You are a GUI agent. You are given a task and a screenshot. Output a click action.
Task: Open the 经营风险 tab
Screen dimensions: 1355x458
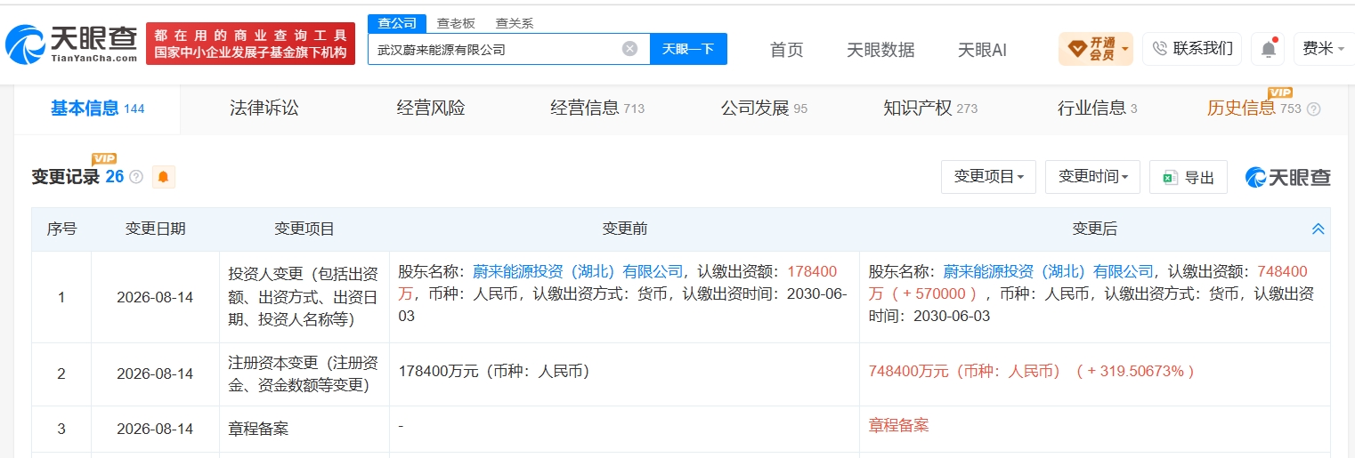point(431,108)
